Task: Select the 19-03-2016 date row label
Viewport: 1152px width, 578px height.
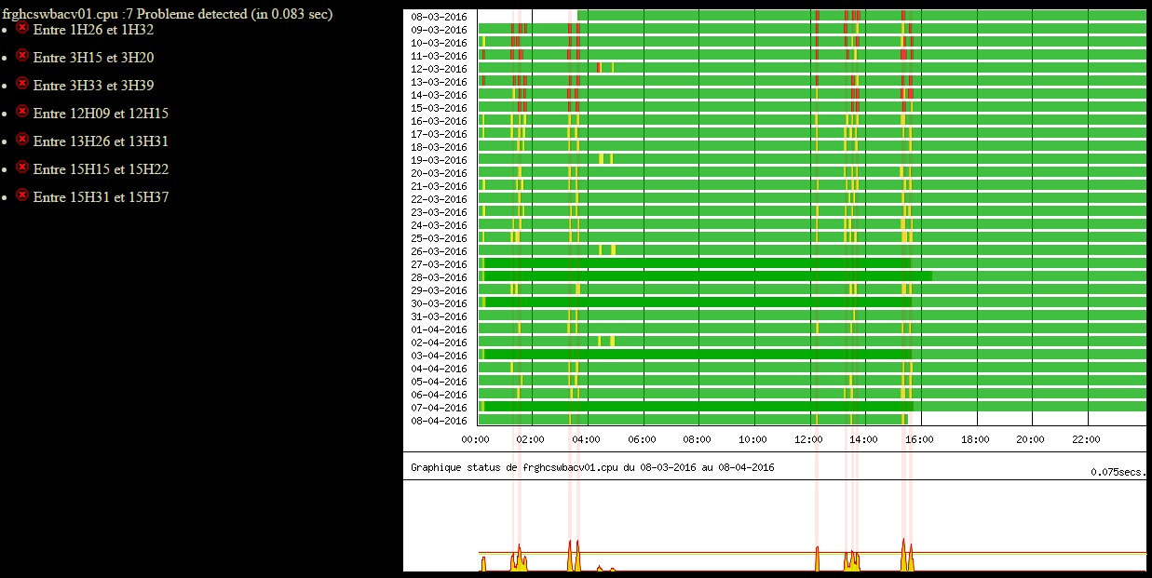Action: point(440,160)
